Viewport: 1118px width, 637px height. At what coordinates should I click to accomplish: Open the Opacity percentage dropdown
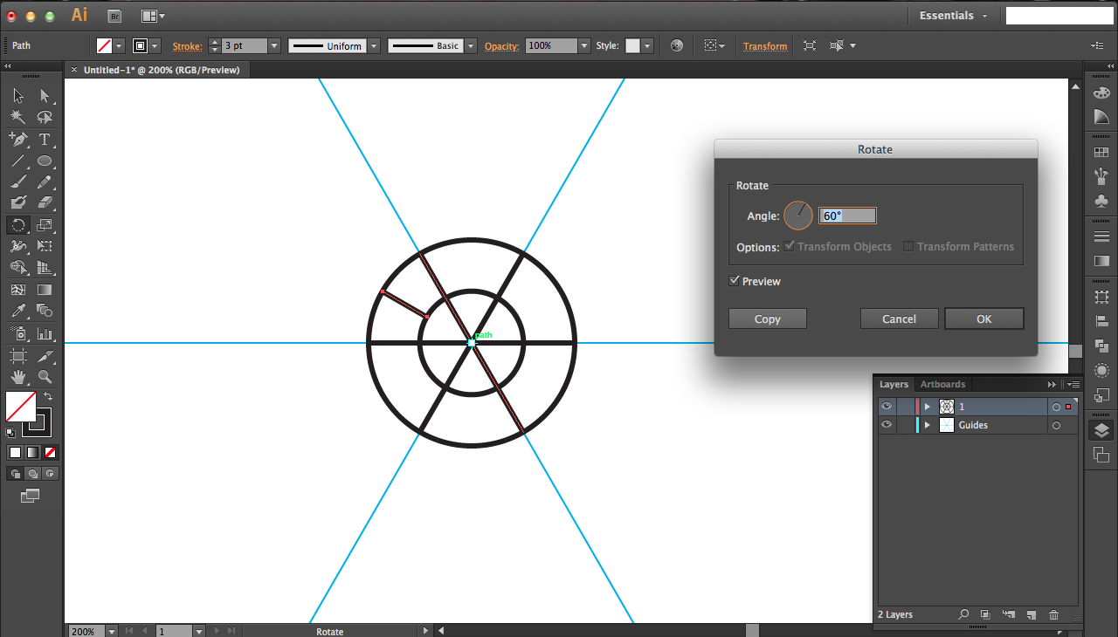tap(584, 45)
